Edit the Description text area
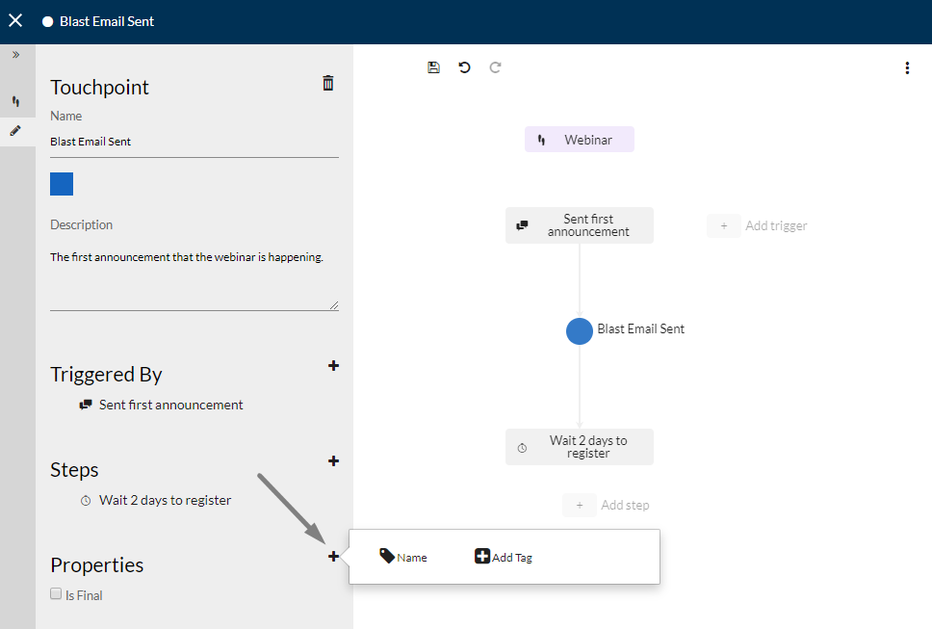This screenshot has height=629, width=932. [x=194, y=277]
